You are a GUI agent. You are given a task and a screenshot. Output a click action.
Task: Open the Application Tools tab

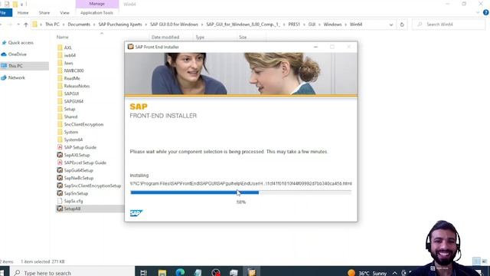(96, 13)
